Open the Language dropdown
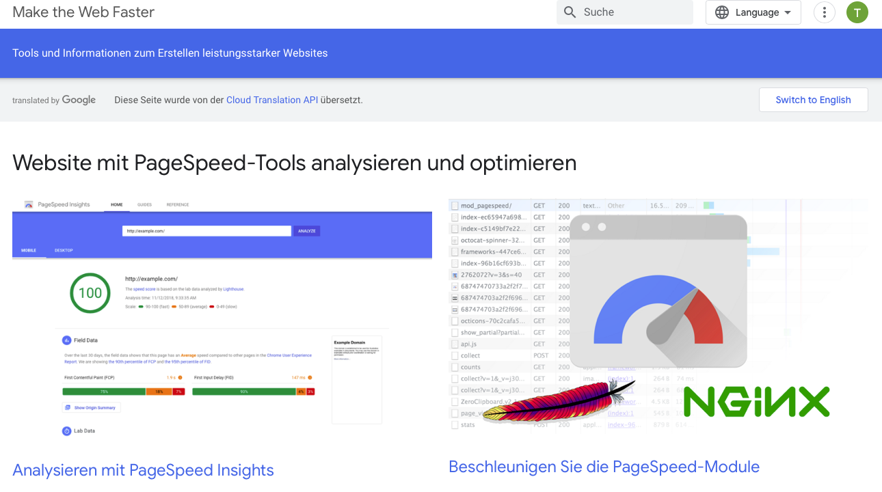882x492 pixels. point(753,12)
